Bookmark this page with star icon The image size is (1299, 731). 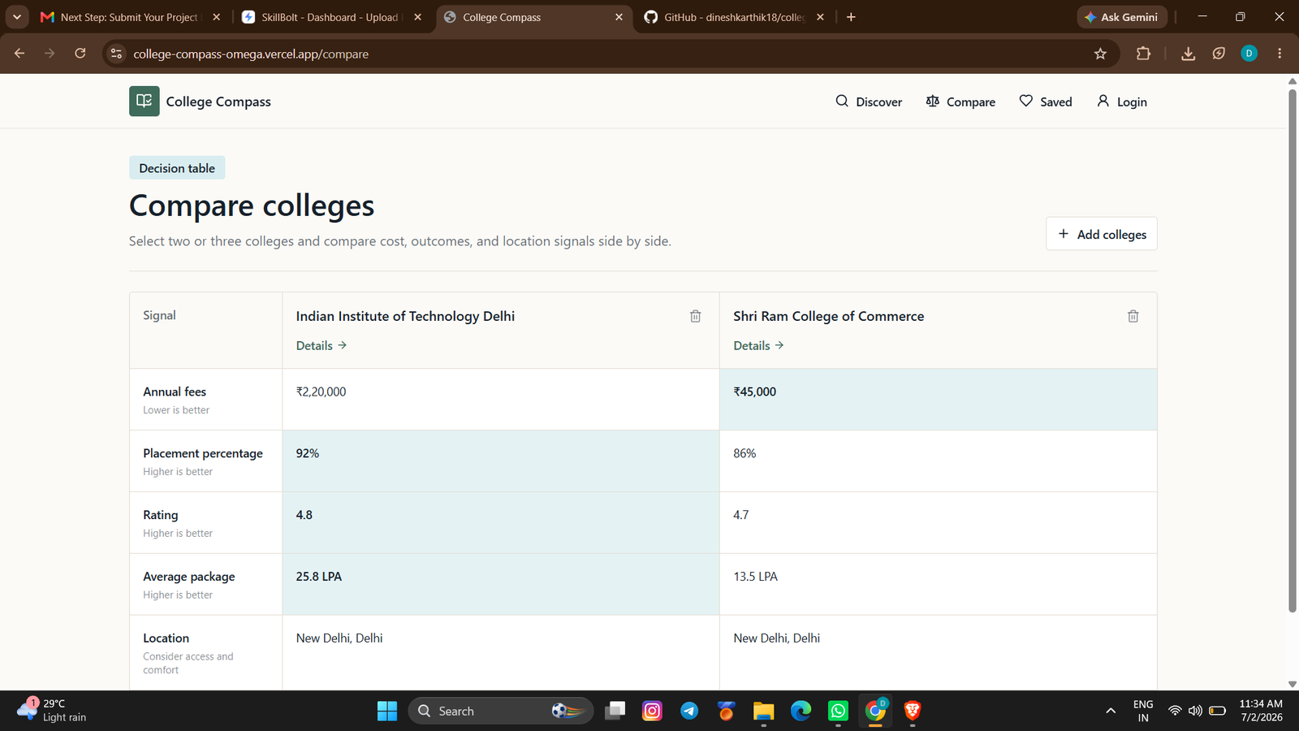click(1100, 54)
